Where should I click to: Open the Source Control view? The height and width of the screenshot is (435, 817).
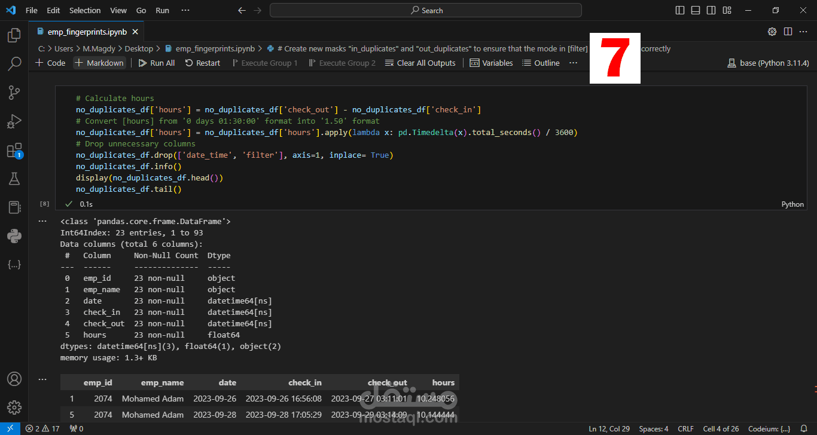[x=14, y=93]
